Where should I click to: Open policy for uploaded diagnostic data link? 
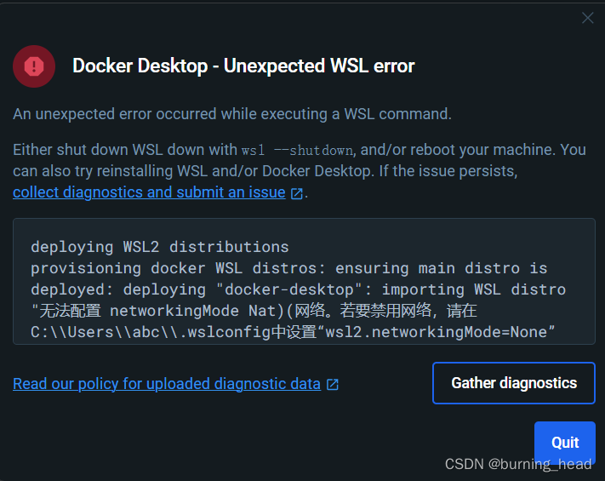tap(167, 384)
